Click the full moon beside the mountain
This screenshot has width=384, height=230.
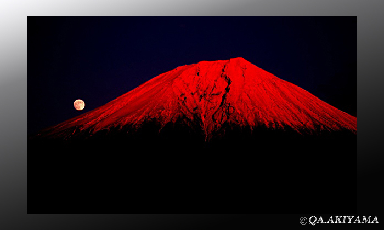(x=79, y=105)
